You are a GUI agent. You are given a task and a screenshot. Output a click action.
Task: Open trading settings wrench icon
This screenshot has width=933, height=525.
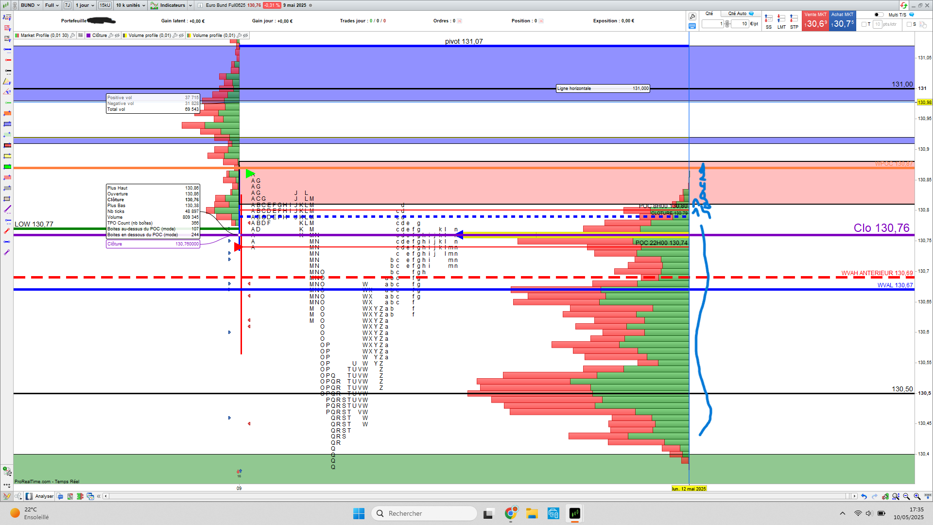[x=692, y=17]
